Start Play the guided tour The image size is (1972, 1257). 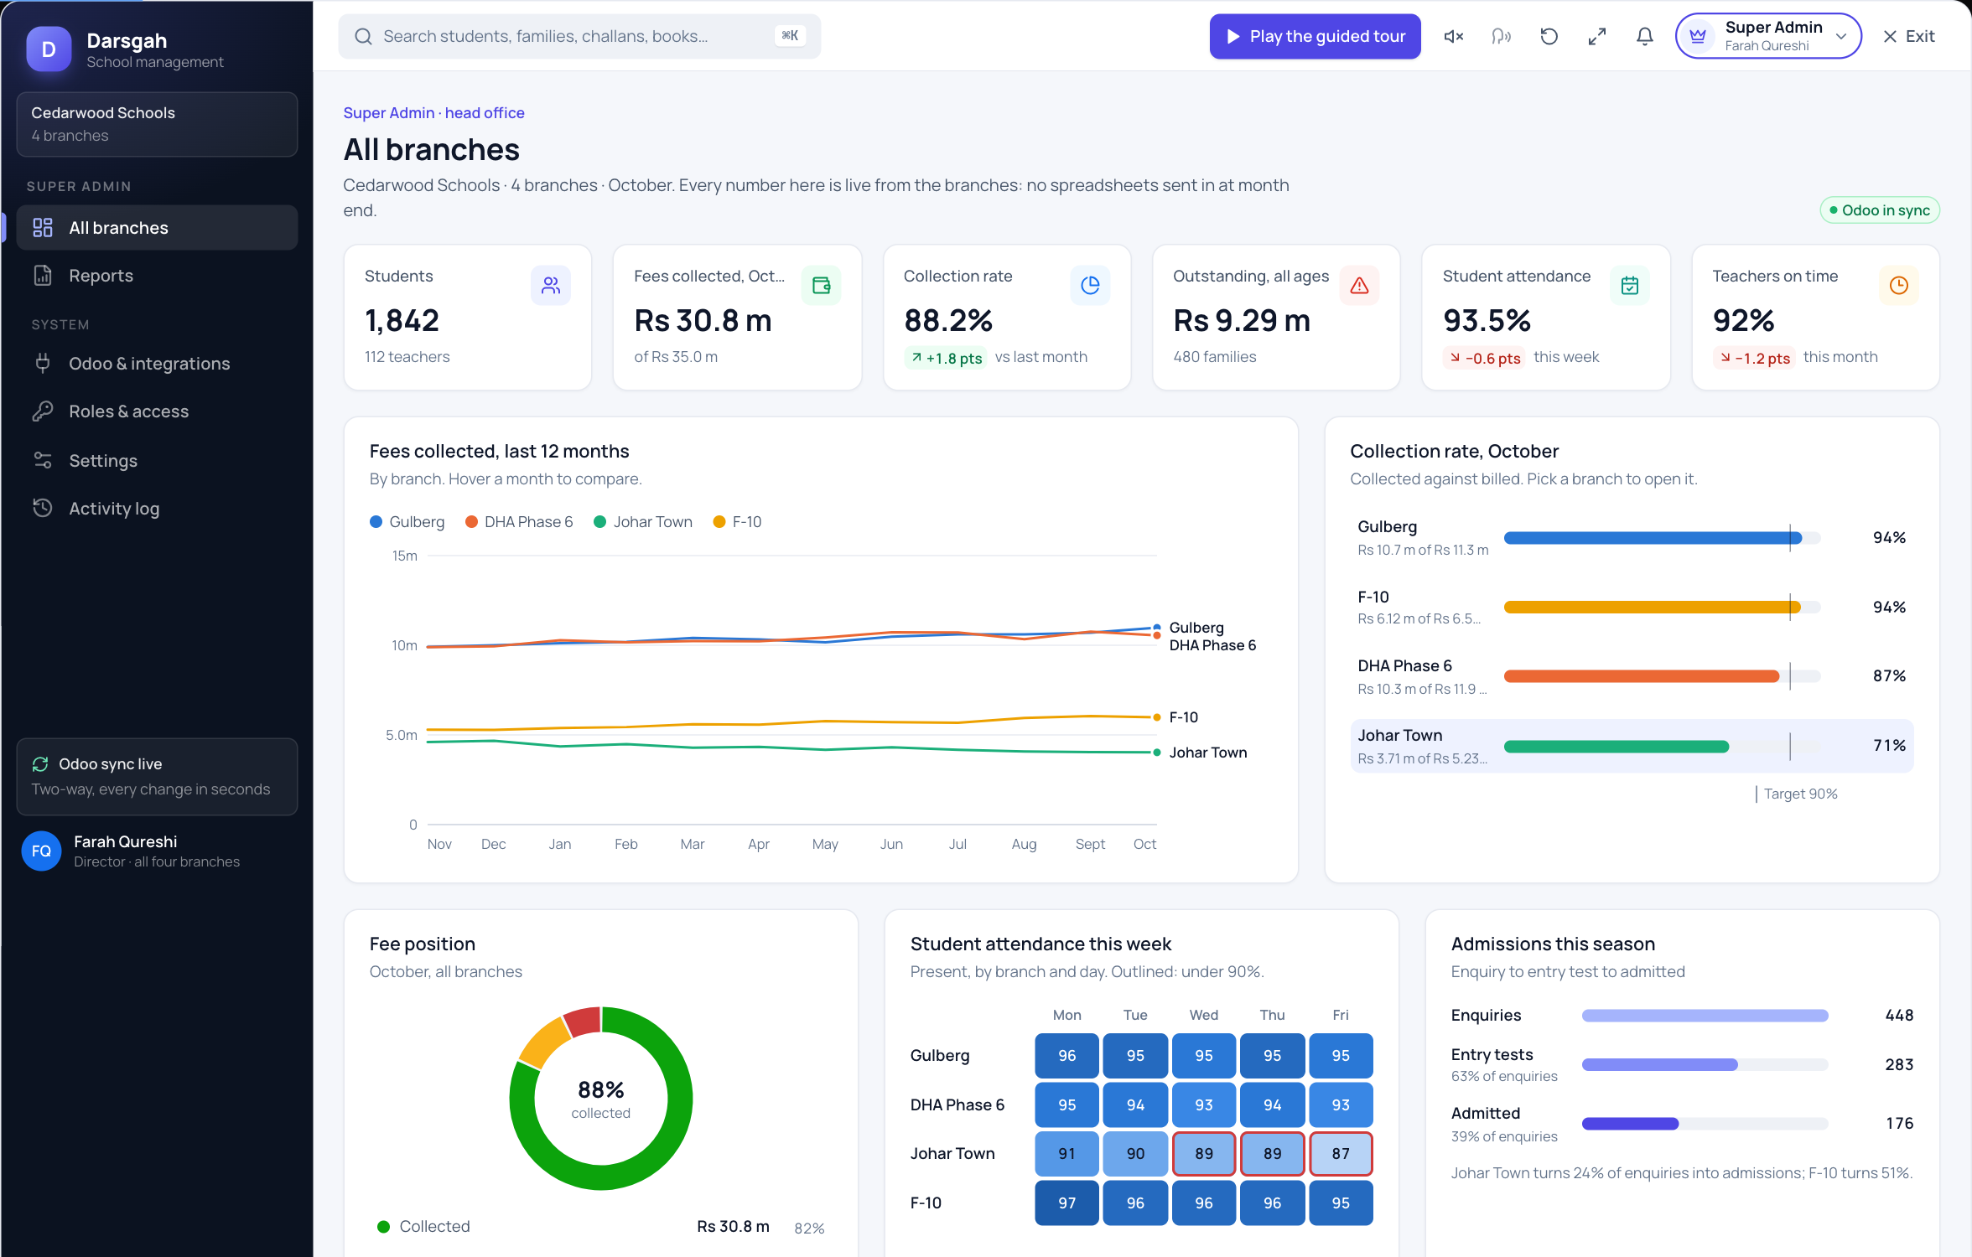(1315, 36)
